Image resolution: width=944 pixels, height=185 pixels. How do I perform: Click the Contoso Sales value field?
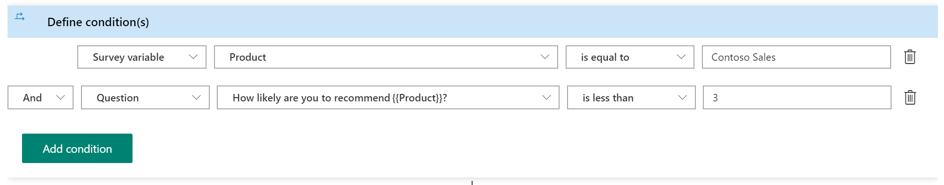click(x=796, y=57)
